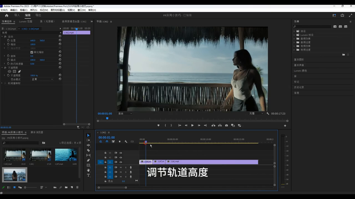
Task: Hide the V1 track output eye
Action: click(121, 162)
